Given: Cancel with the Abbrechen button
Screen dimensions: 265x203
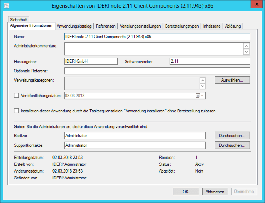Looking at the screenshot, I should pyautogui.click(x=215, y=192).
